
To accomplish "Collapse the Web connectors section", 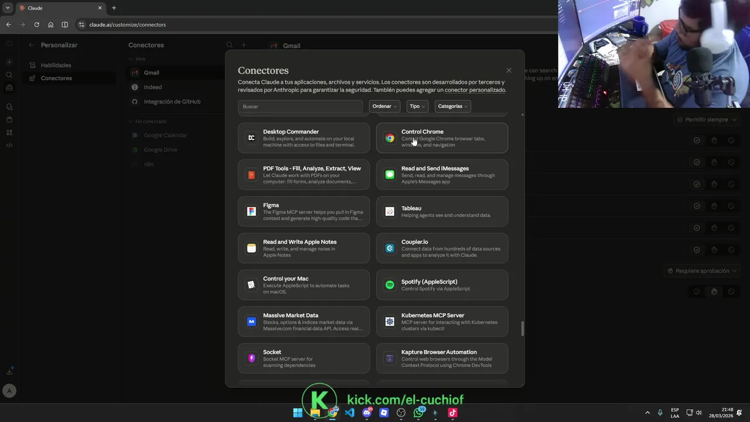I will click(x=137, y=59).
